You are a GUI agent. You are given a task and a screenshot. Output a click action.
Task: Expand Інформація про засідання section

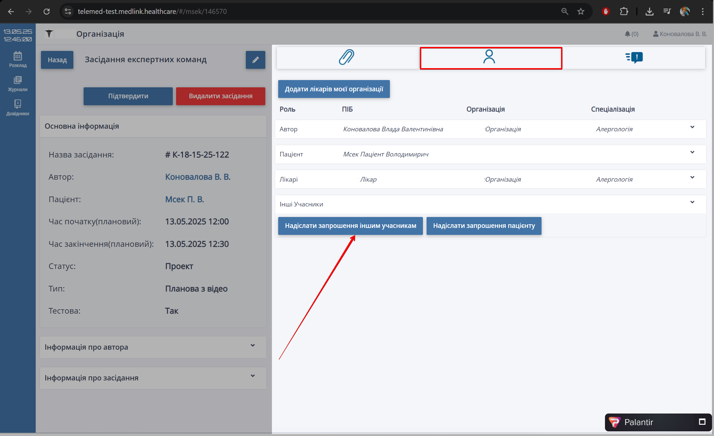click(252, 376)
